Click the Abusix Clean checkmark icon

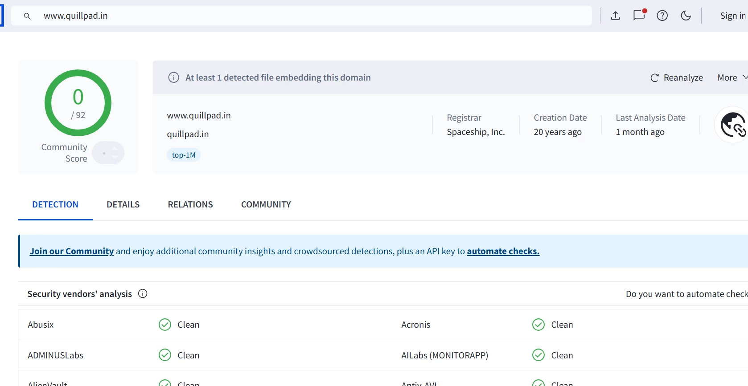coord(165,325)
